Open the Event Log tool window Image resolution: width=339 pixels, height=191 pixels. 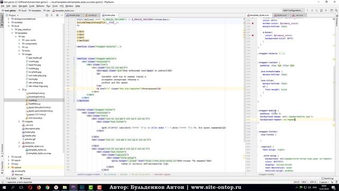(327, 178)
